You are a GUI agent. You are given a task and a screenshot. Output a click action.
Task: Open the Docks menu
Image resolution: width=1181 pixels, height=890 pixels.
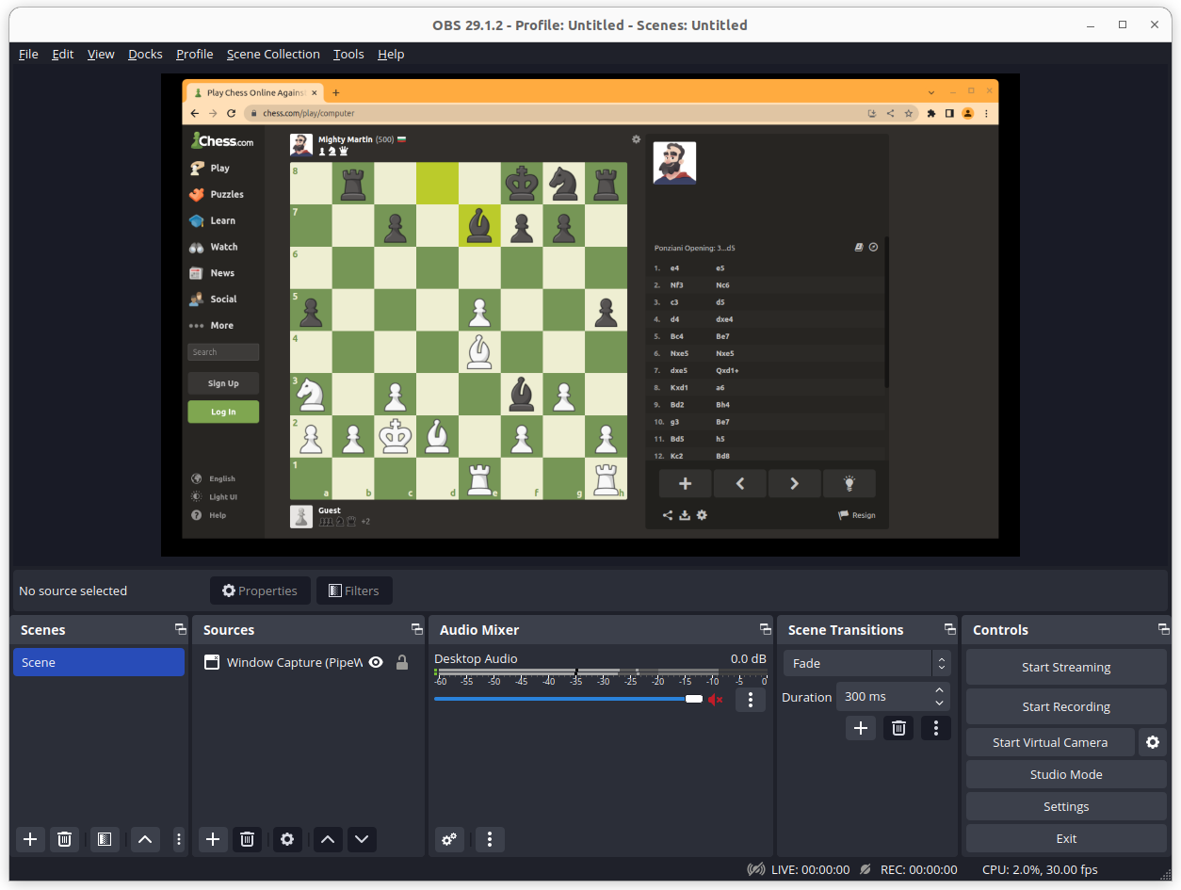(145, 54)
